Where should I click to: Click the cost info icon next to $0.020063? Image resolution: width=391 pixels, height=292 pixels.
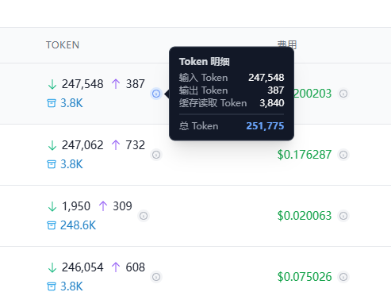(343, 216)
